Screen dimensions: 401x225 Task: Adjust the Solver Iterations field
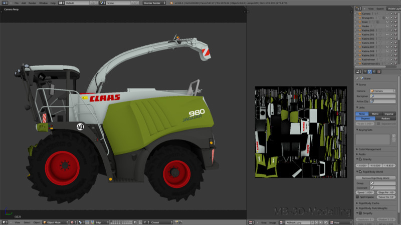386,197
